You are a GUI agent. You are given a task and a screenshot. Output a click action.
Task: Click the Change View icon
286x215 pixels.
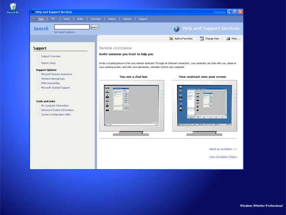(x=201, y=38)
